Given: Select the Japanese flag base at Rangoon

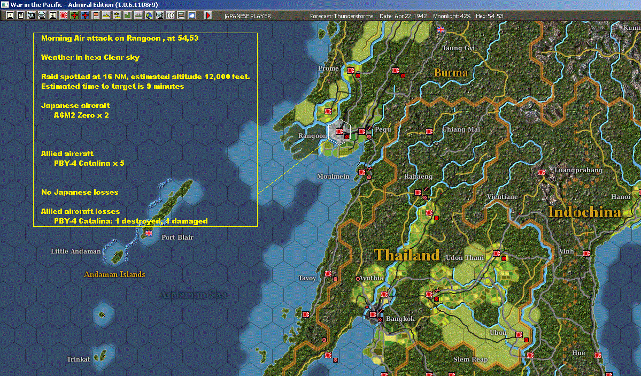Looking at the screenshot, I should coord(339,132).
